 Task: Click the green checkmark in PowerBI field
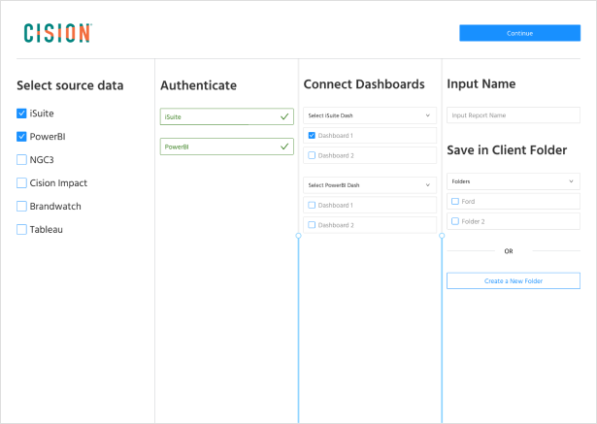click(x=284, y=147)
